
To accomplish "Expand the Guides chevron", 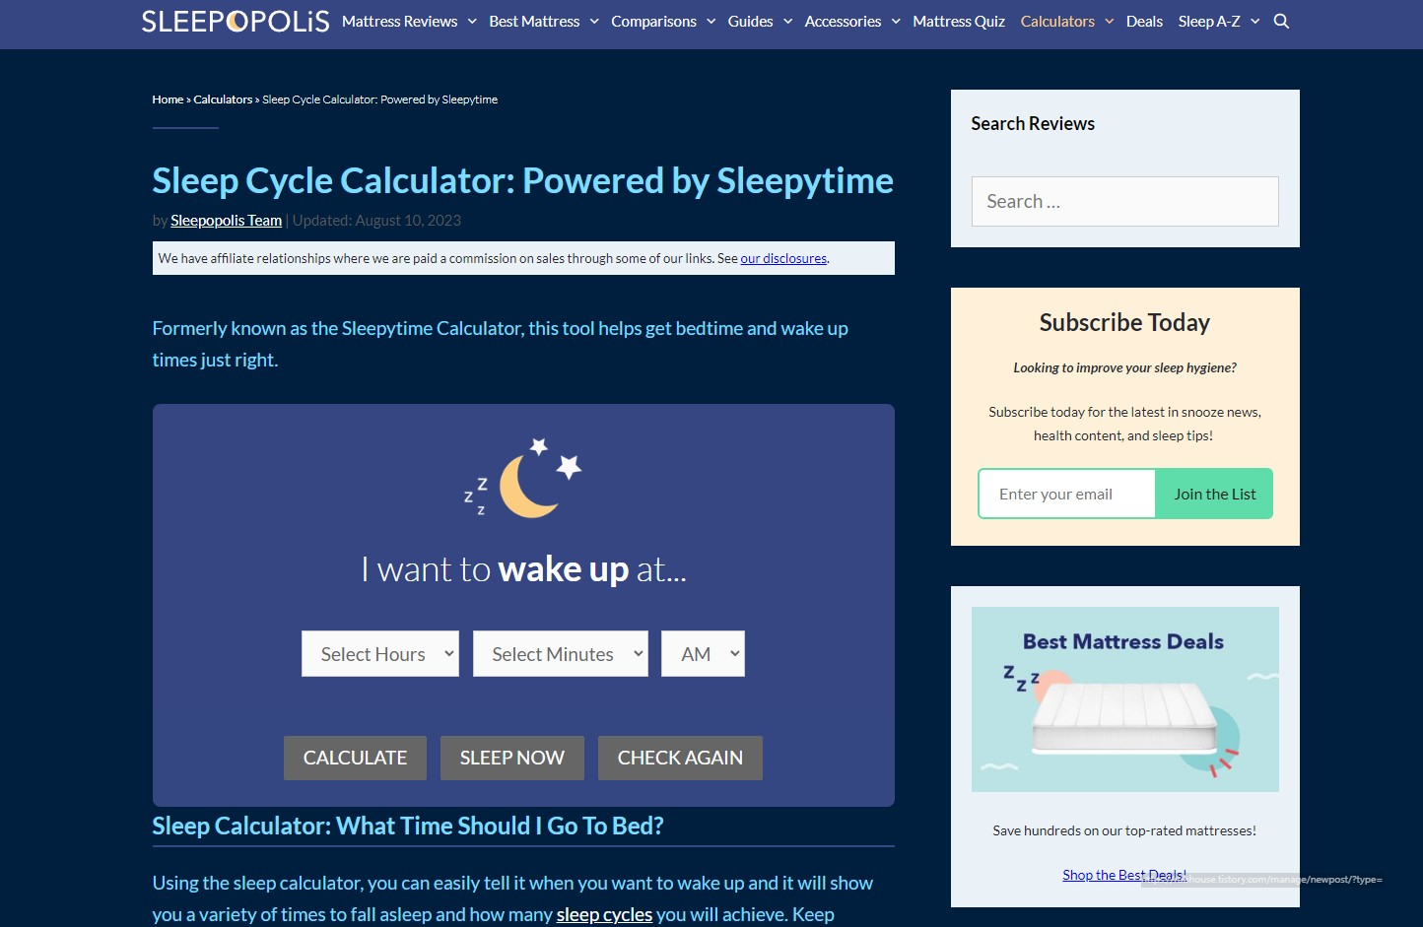I will pyautogui.click(x=787, y=21).
